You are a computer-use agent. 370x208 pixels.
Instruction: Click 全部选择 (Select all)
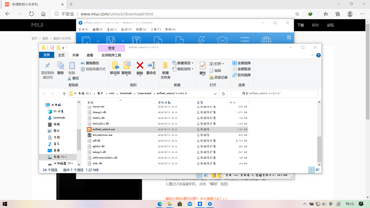(242, 63)
